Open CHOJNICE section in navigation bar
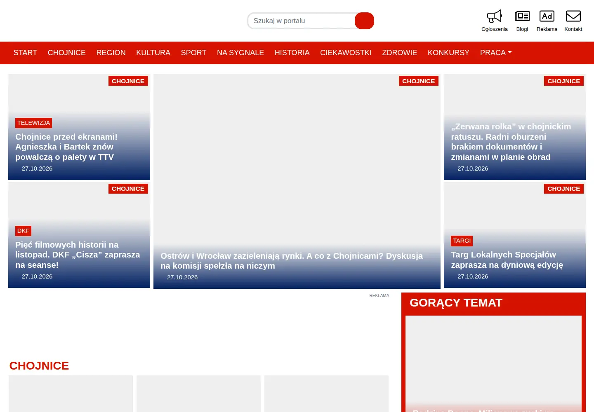 click(66, 53)
